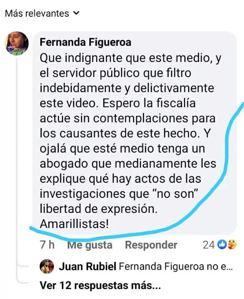
Task: Expand Ver 12 respuestas más
Action: click(100, 286)
